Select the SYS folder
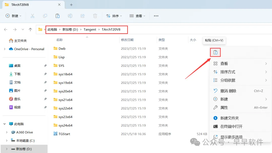272x153 pixels. [59, 66]
